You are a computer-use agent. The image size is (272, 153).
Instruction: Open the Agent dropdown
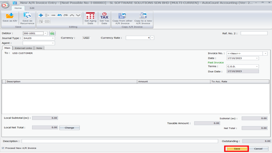click(53, 43)
